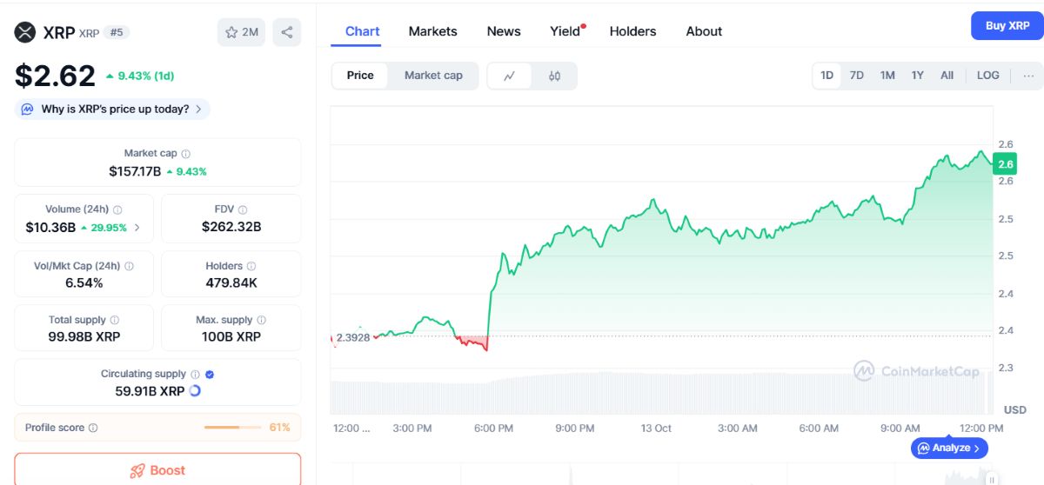Click the 61% profile score value

click(x=279, y=428)
